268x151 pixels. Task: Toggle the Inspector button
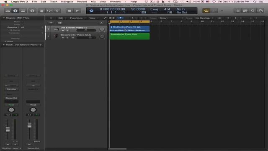(x=15, y=11)
